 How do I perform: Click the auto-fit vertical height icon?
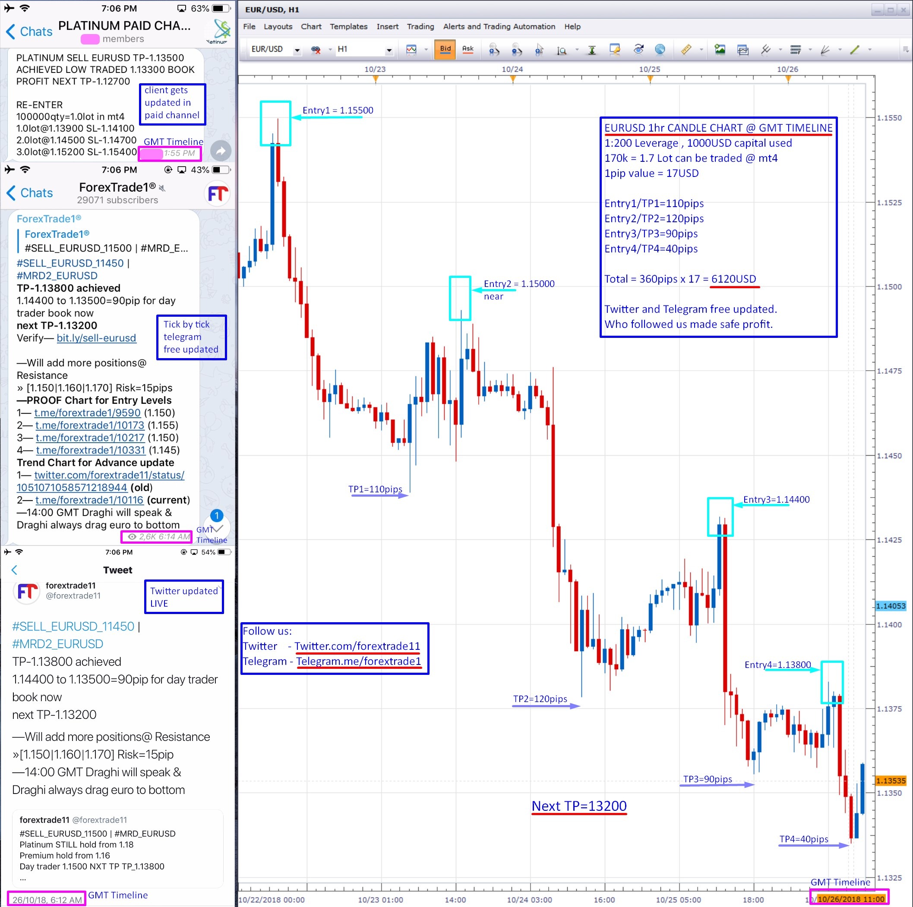(x=592, y=50)
